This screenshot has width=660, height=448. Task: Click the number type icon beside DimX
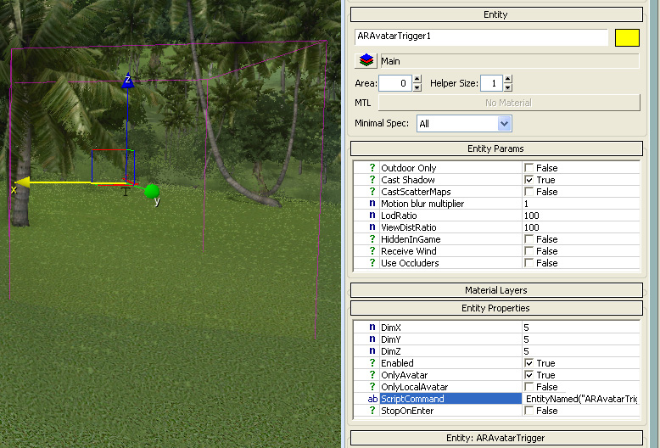(372, 328)
